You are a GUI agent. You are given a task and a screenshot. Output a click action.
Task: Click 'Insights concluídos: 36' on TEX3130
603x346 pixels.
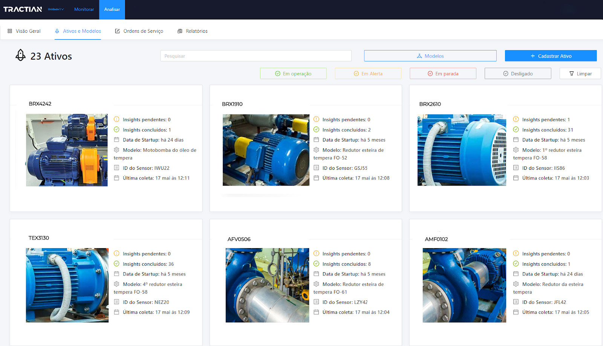pyautogui.click(x=148, y=264)
